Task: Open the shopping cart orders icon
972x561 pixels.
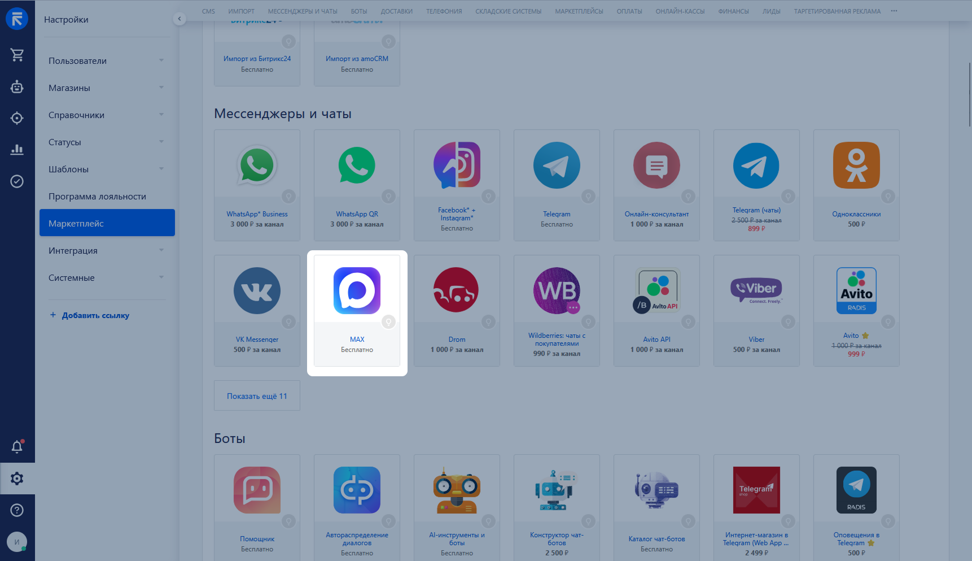Action: [17, 55]
